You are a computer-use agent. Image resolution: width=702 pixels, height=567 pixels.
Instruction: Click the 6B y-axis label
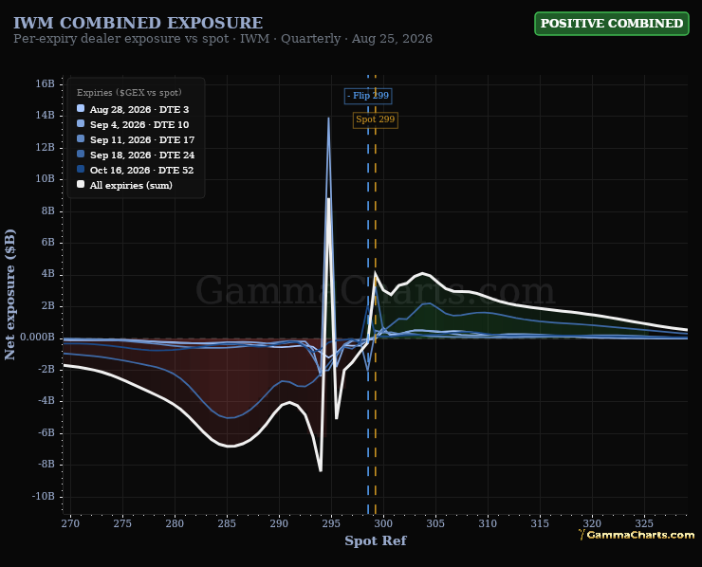(x=47, y=242)
